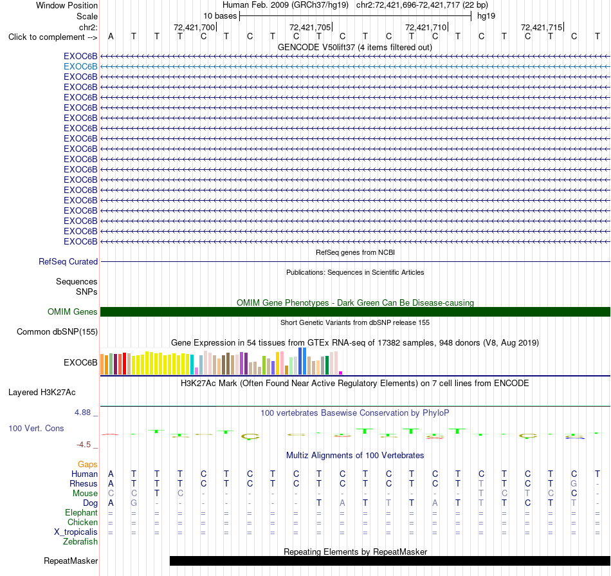Click the 'chr2:' ruler label

point(88,27)
